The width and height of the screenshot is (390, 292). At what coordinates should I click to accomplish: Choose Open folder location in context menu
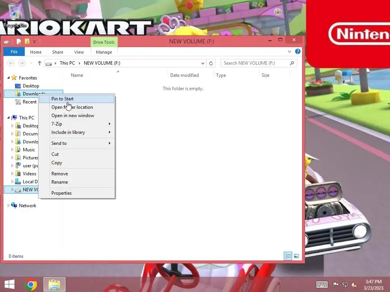click(77, 107)
